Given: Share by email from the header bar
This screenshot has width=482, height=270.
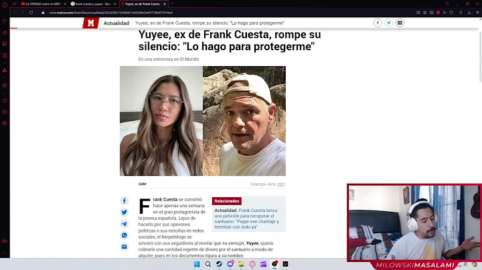Looking at the screenshot, I should pos(400,23).
